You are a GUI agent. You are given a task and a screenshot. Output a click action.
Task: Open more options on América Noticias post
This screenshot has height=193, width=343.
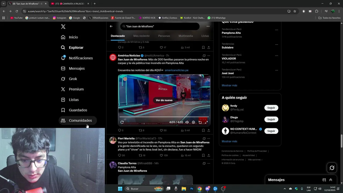(209, 56)
